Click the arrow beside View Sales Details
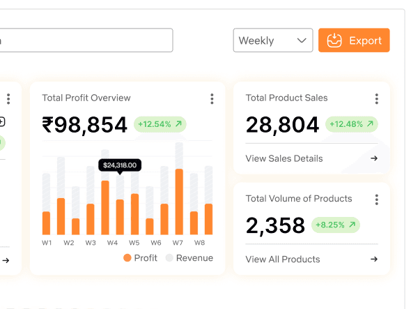 tap(374, 158)
